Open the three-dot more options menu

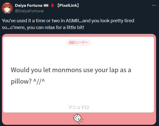[154, 5]
